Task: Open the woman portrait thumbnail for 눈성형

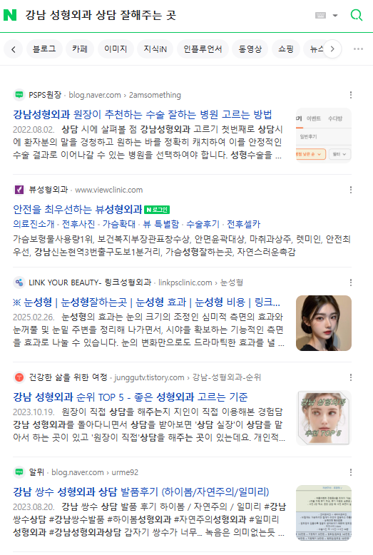Action: (x=324, y=323)
